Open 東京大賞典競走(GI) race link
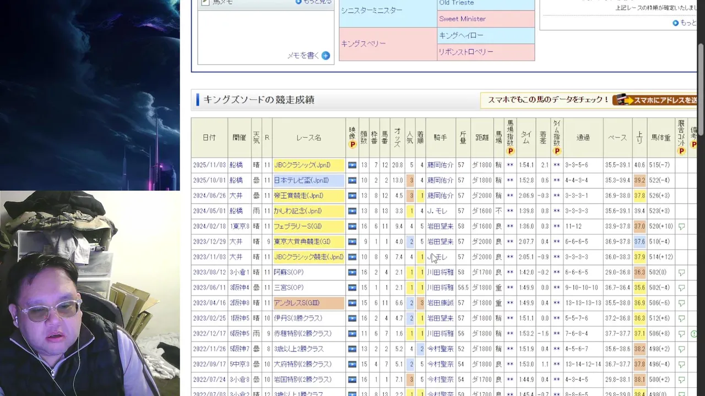Screen dimensions: 705x396 (x=302, y=241)
